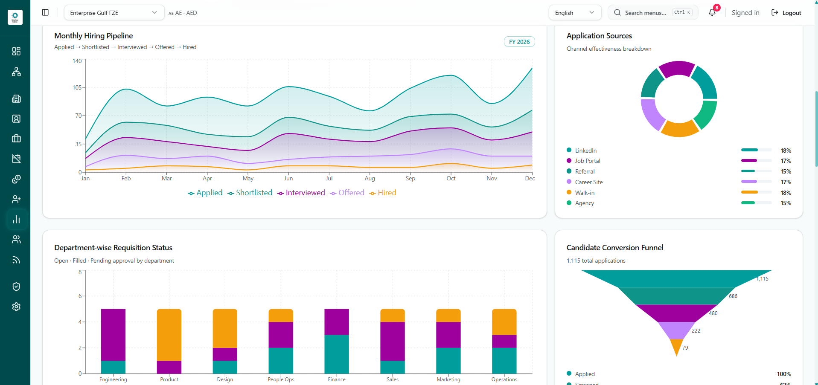This screenshot has height=385, width=818.
Task: Click the Agency source label
Action: 584,203
